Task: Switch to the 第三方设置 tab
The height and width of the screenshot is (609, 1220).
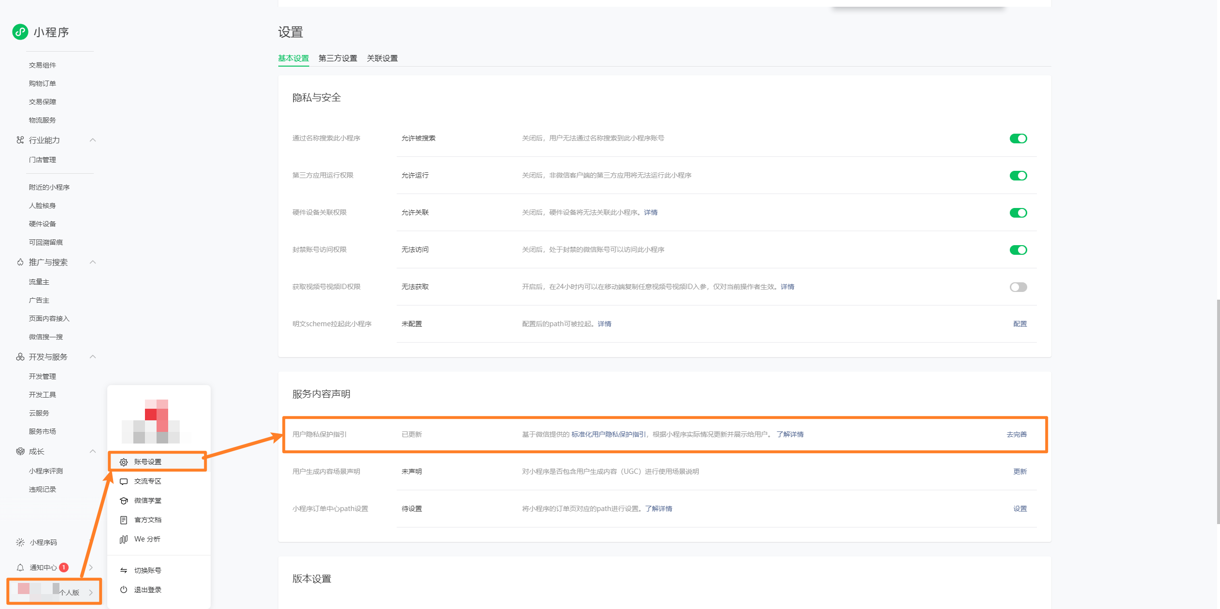Action: (338, 58)
